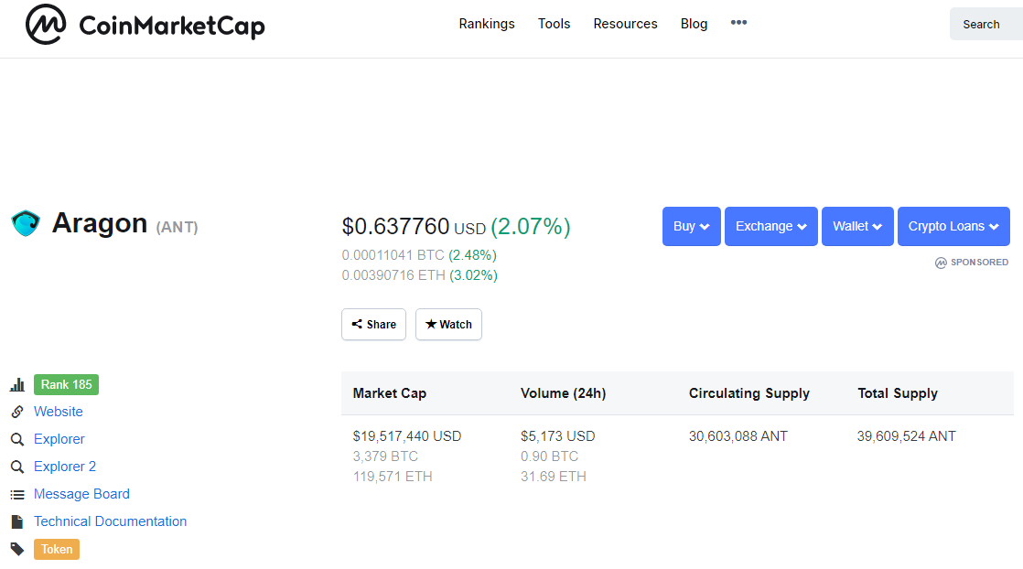Viewport: 1023px width, 569px height.
Task: Click the magnifier icon beside Explorer 2
Action: click(17, 467)
